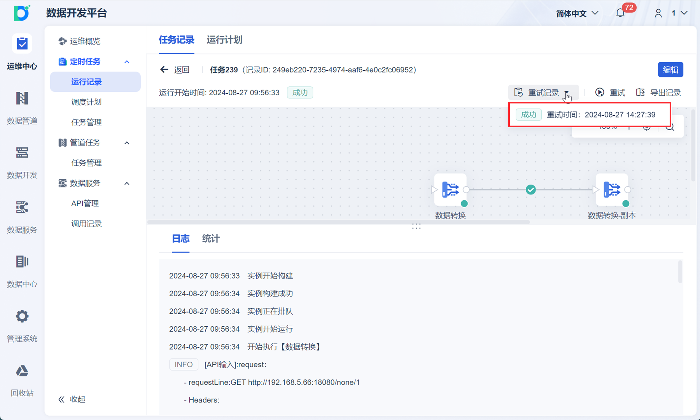Click the 重试记录 history icon

(518, 93)
